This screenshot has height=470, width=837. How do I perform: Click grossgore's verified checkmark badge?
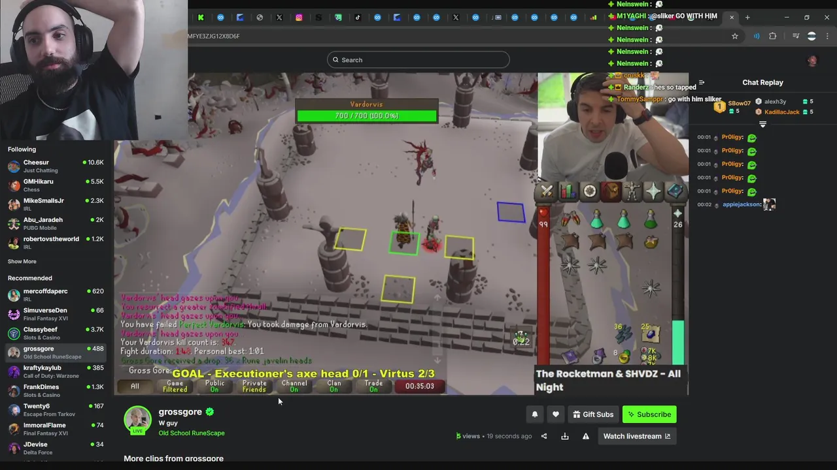coord(210,412)
